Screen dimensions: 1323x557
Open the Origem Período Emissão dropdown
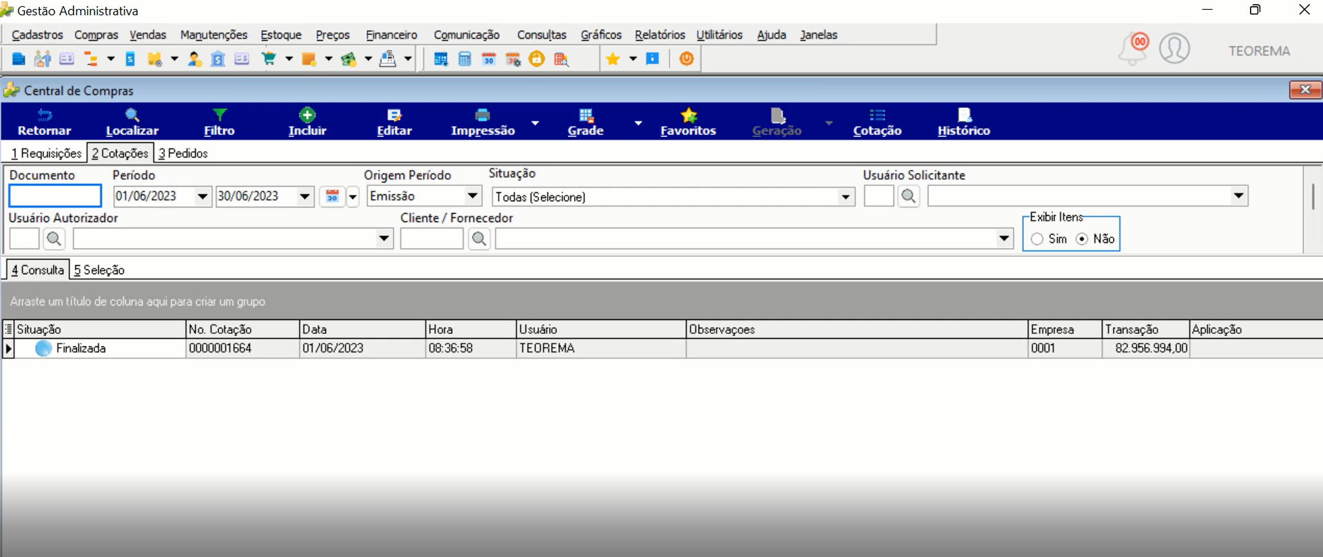point(473,196)
